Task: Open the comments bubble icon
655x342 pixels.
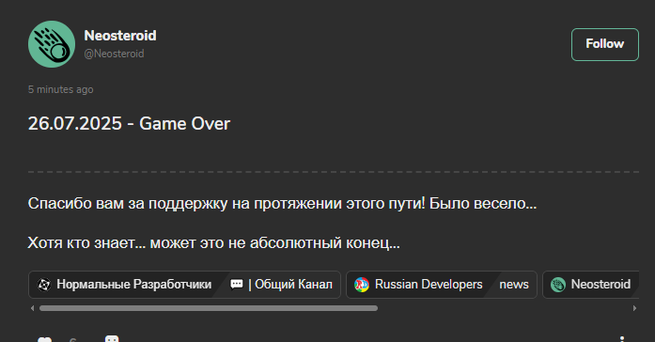Action: coord(112,339)
